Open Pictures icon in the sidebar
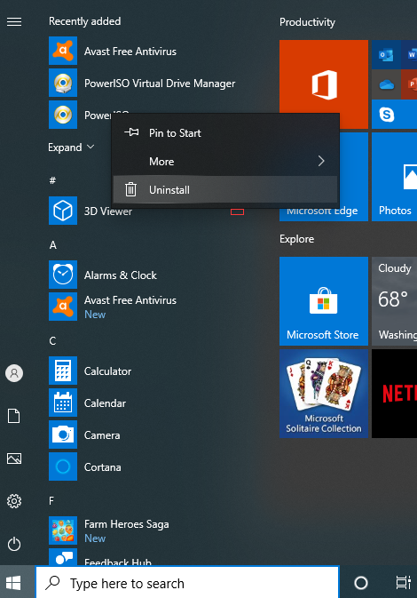This screenshot has height=598, width=417. [x=14, y=458]
